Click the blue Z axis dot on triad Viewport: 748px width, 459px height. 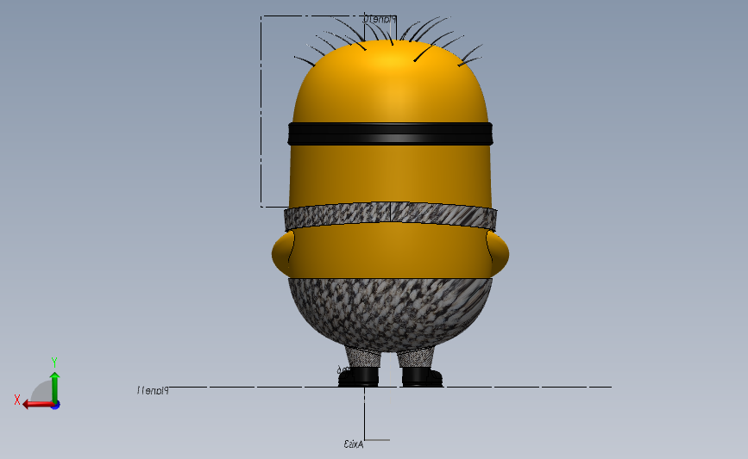click(x=56, y=406)
